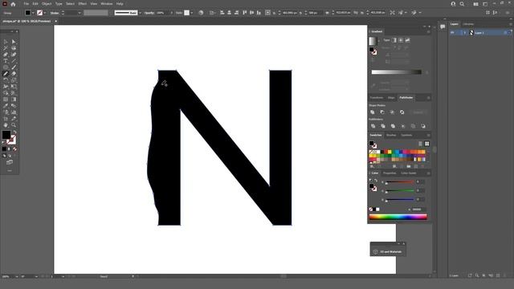Open the Effect menu
514x289 pixels.
pos(82,4)
